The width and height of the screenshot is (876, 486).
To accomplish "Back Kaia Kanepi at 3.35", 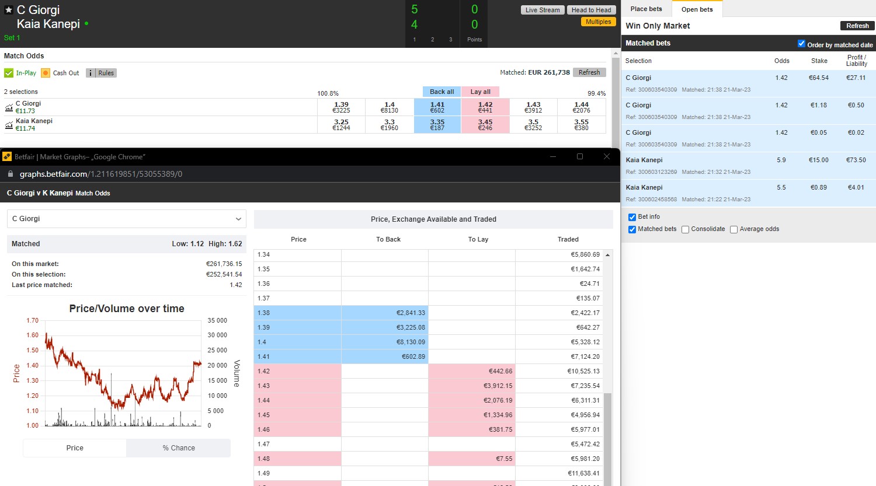I will (x=437, y=125).
